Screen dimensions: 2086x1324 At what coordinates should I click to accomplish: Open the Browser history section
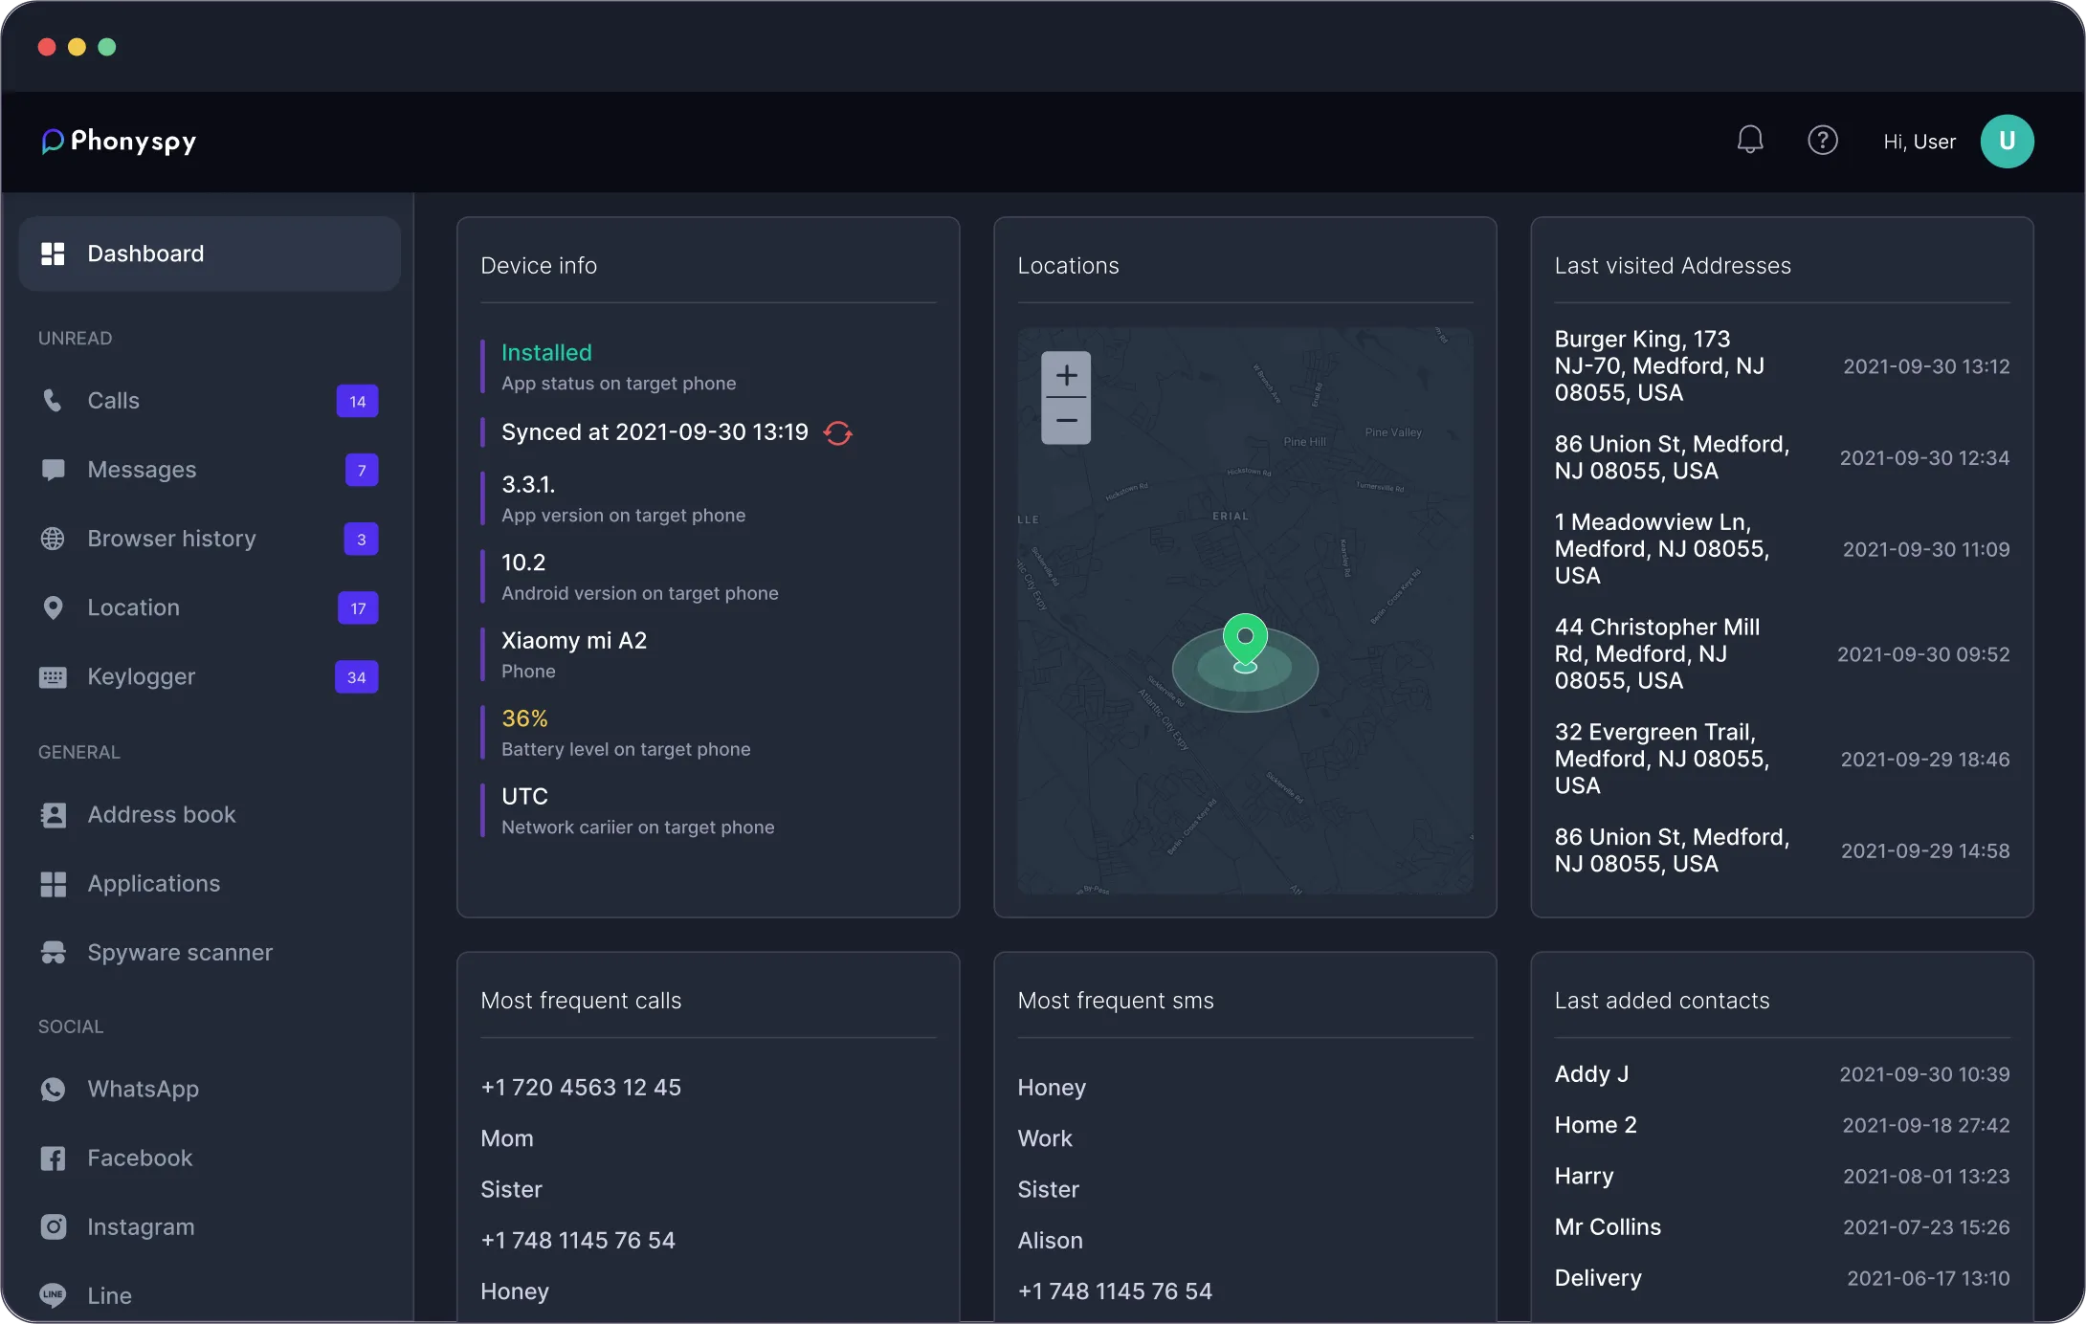coord(170,539)
